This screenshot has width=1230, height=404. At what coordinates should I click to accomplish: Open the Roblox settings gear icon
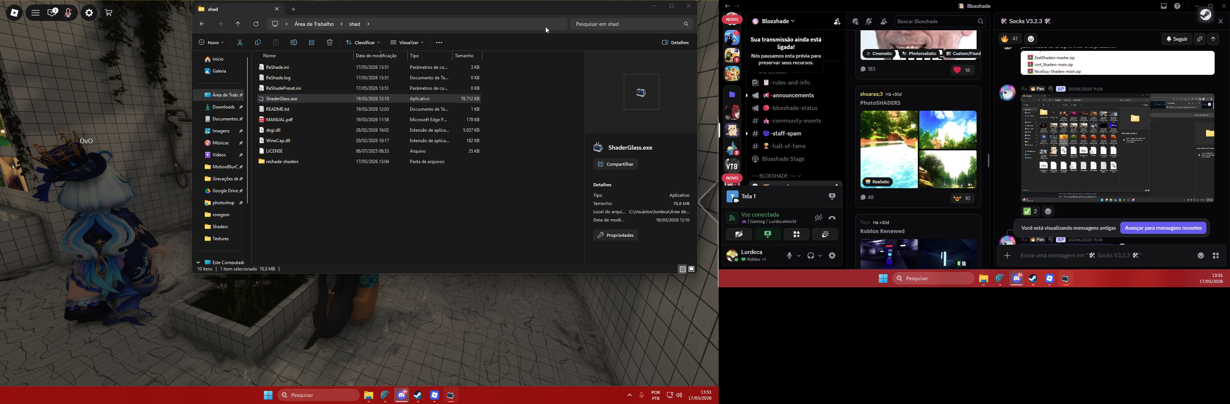click(89, 13)
